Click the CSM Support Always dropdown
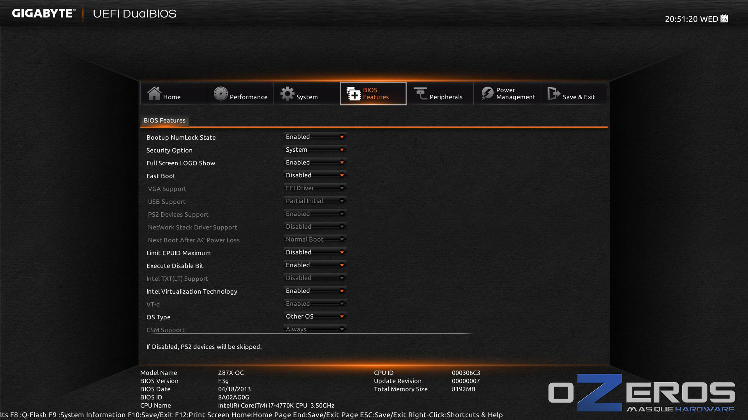This screenshot has width=748, height=420. 315,329
